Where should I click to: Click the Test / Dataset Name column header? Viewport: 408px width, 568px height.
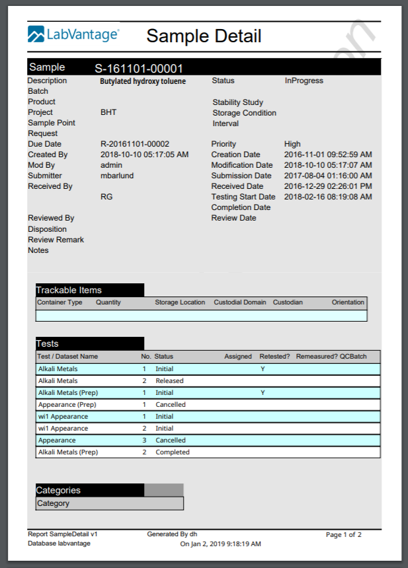tap(67, 356)
